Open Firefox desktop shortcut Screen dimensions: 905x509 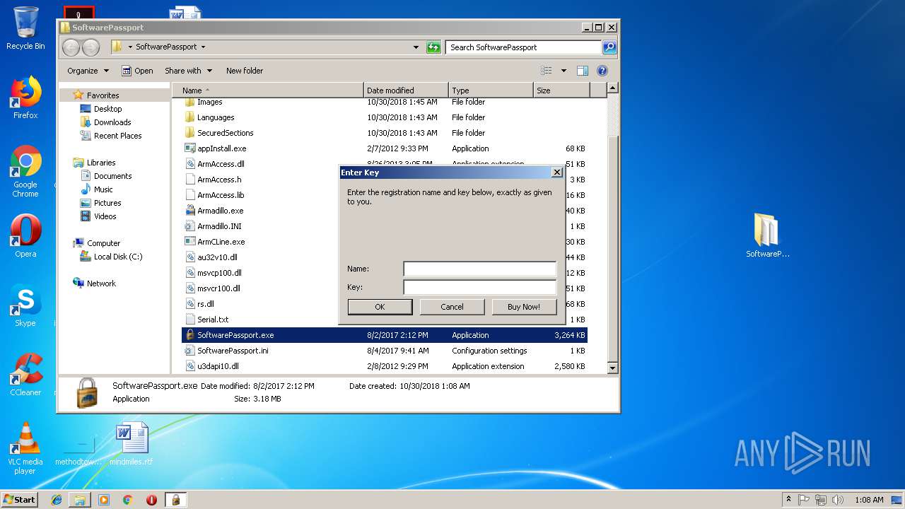click(25, 98)
